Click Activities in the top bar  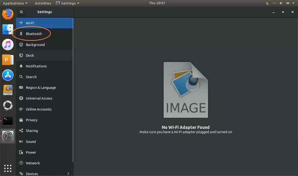[x=43, y=3]
